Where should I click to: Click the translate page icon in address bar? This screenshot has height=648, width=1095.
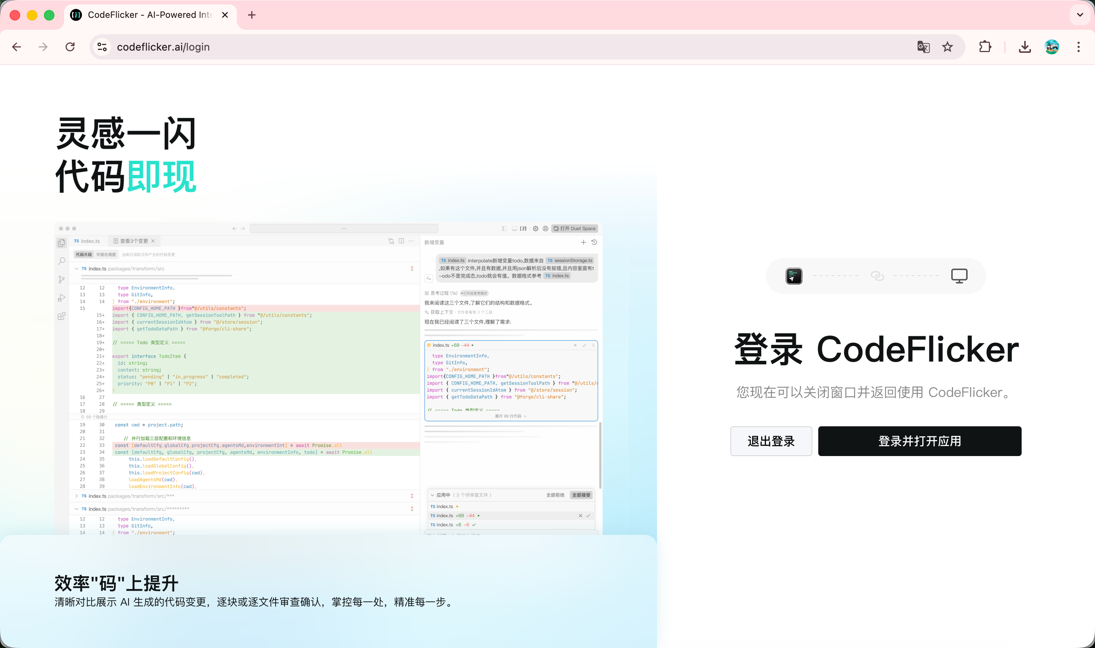click(x=923, y=47)
